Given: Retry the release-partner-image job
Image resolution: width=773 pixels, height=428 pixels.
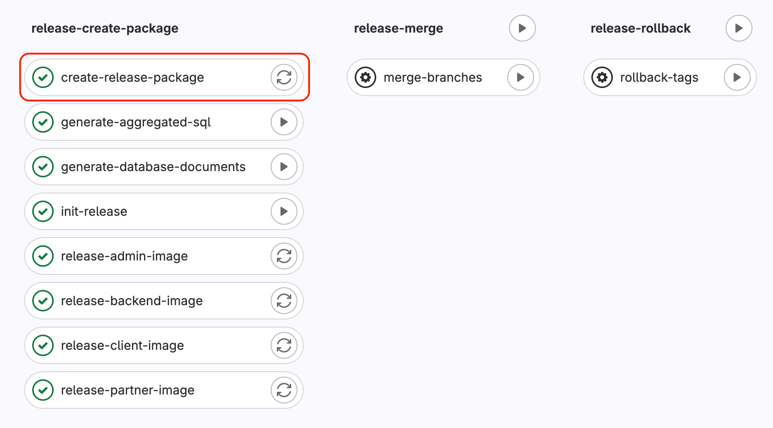Looking at the screenshot, I should (x=284, y=390).
